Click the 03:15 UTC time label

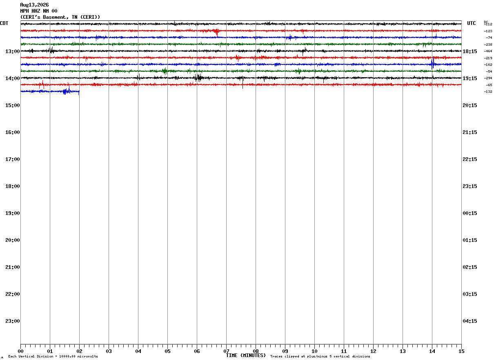click(470, 294)
